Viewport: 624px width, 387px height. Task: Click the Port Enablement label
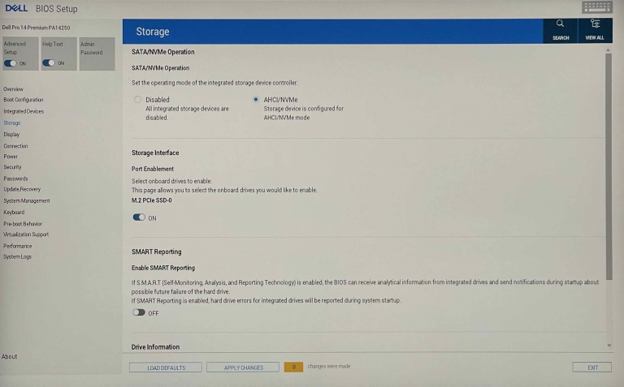coord(153,169)
